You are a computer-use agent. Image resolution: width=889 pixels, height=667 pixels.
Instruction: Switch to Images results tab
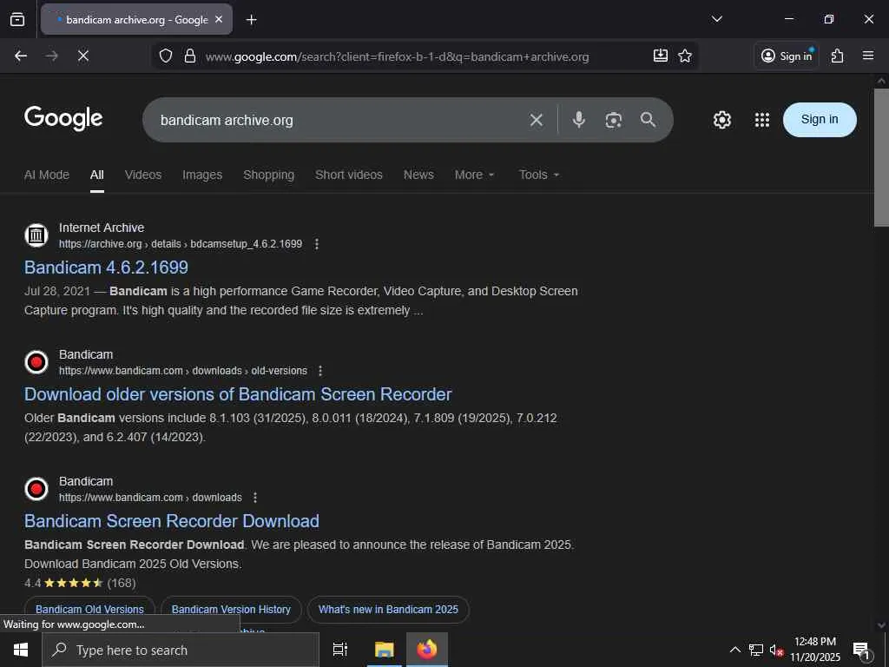202,175
